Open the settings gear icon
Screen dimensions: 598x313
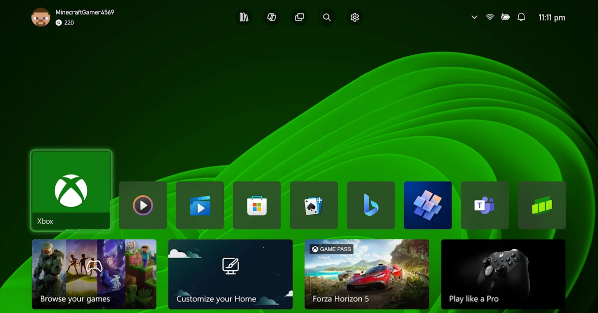point(354,17)
